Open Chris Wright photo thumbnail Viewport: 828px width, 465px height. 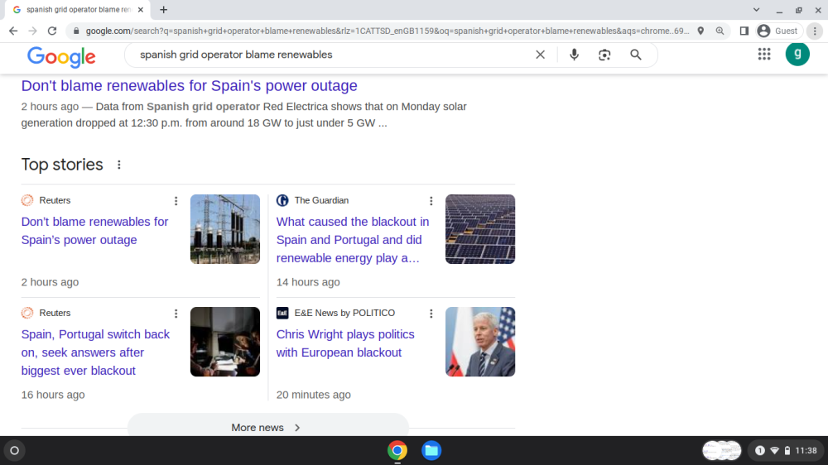480,342
